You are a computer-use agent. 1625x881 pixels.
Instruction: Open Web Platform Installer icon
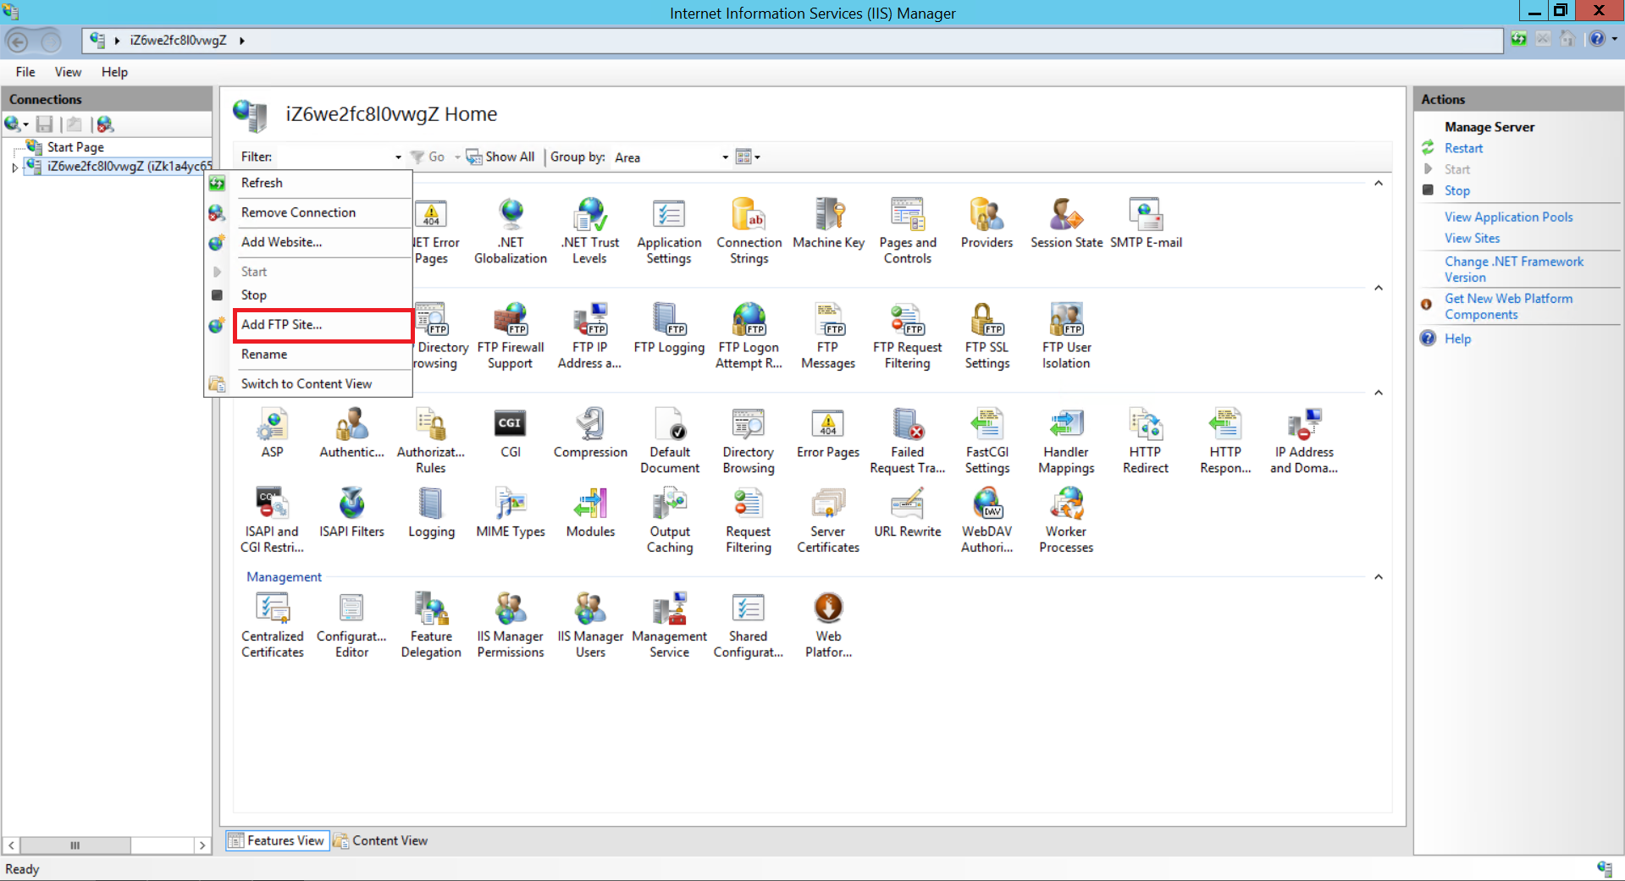tap(828, 625)
